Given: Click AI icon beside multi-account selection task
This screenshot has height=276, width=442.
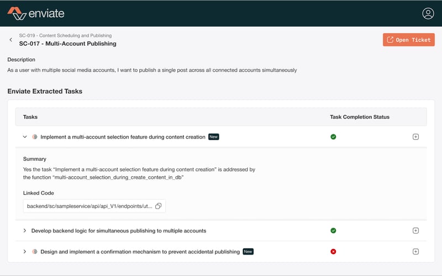Looking at the screenshot, I should pyautogui.click(x=35, y=137).
